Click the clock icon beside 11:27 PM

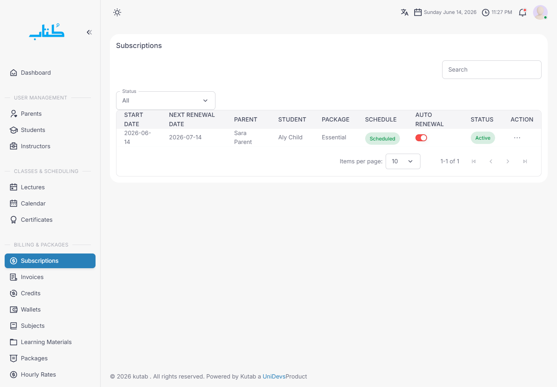485,12
